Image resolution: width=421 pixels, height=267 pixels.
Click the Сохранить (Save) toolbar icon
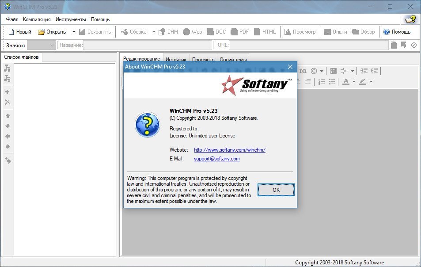point(82,32)
